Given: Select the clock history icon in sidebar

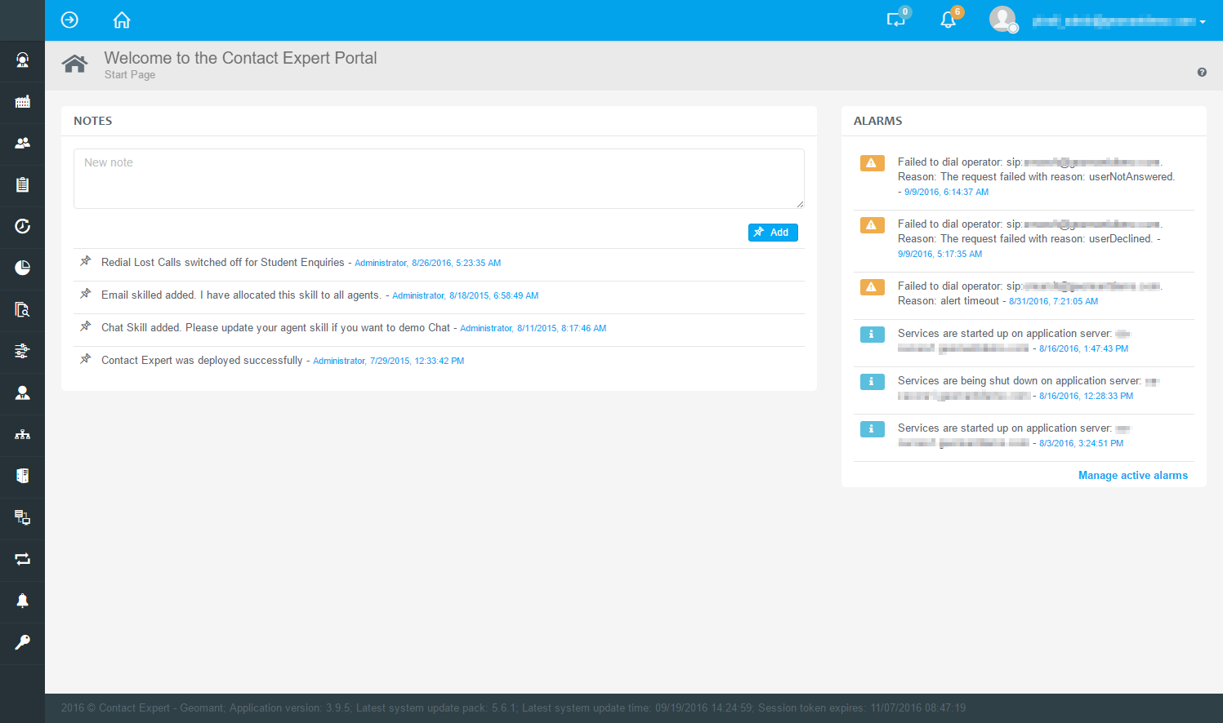Looking at the screenshot, I should coord(22,226).
